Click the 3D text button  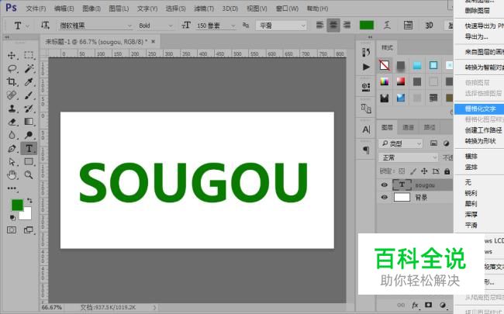pos(429,25)
